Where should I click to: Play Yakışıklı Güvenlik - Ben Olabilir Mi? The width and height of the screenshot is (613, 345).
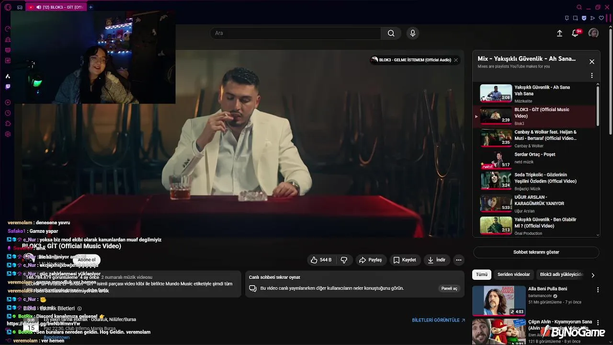tap(534, 226)
